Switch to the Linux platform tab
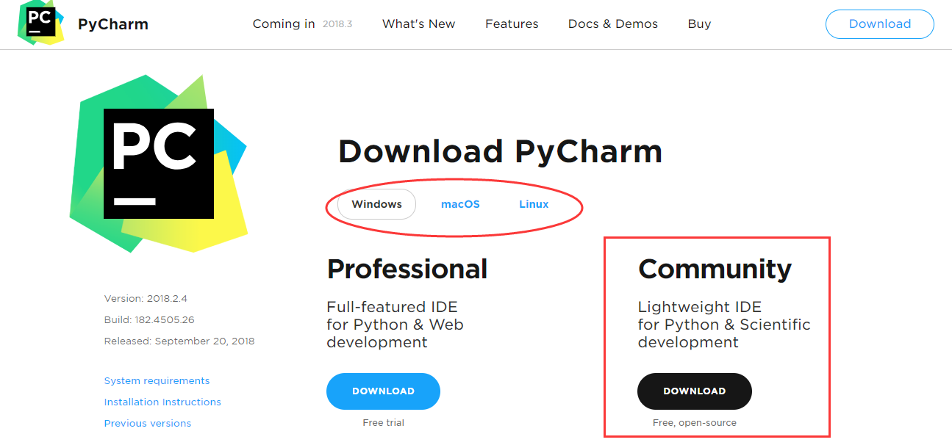Image resolution: width=952 pixels, height=445 pixels. 534,204
